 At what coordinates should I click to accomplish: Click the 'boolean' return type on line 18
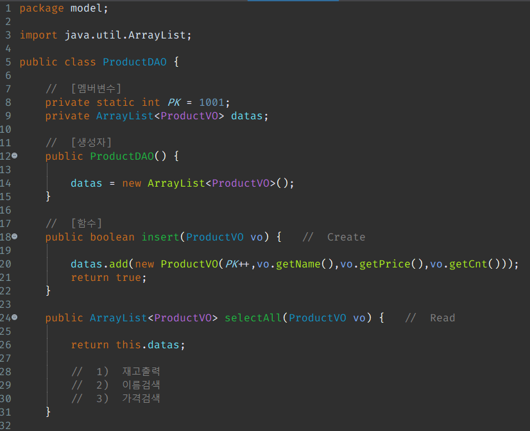[112, 237]
